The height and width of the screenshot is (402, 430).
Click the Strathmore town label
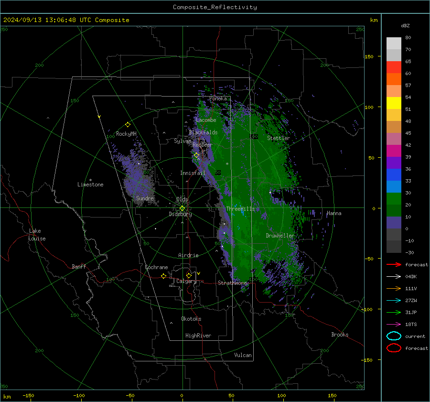(x=232, y=283)
